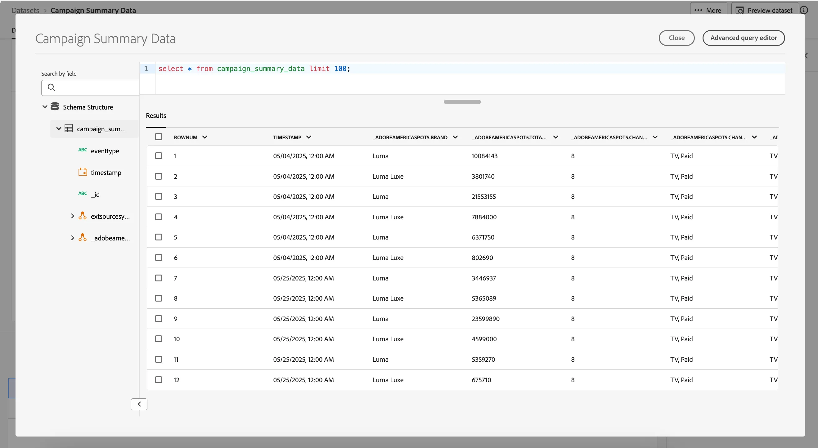Viewport: 818px width, 448px height.
Task: Click the timestamp calendar icon
Action: coord(83,172)
